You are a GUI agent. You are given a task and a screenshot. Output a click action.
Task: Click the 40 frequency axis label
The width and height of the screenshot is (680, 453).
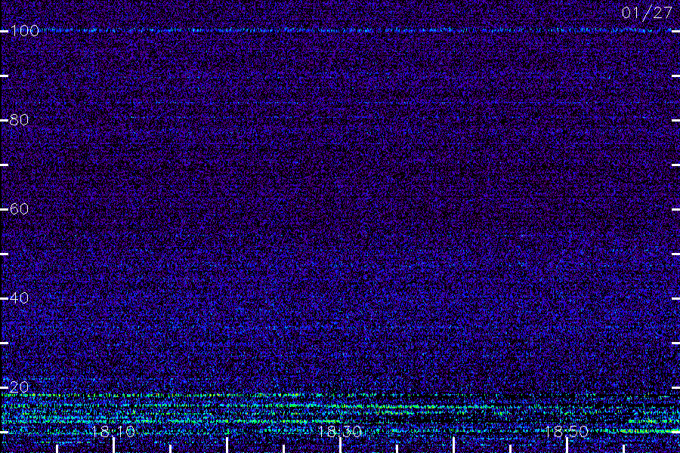(x=19, y=298)
